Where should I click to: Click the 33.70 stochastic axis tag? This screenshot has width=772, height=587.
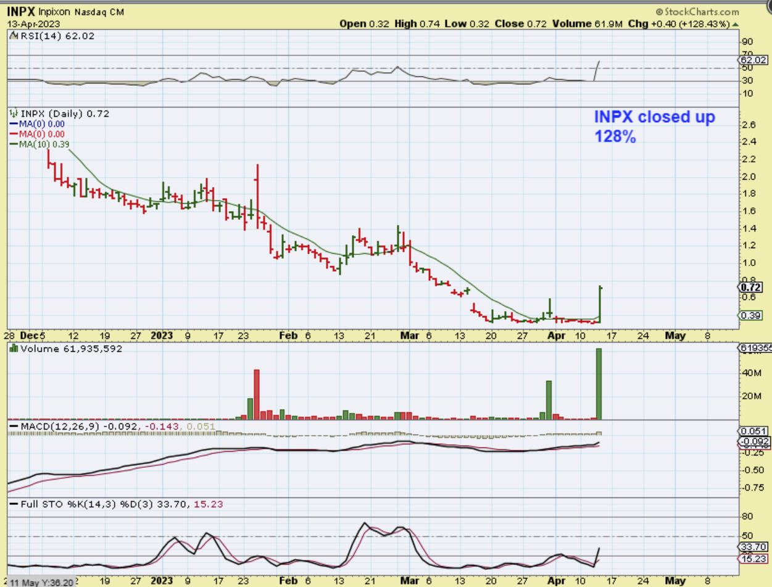coord(755,547)
